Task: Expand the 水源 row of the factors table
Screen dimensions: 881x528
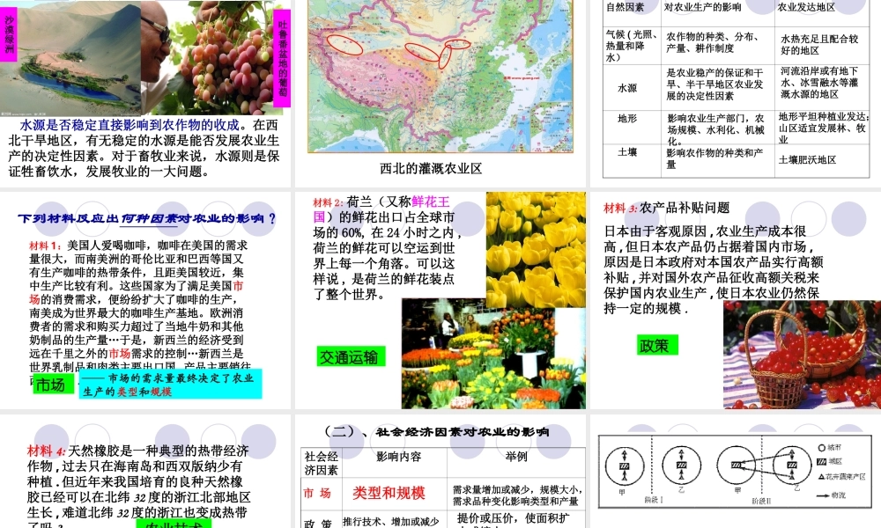Action: 630,86
